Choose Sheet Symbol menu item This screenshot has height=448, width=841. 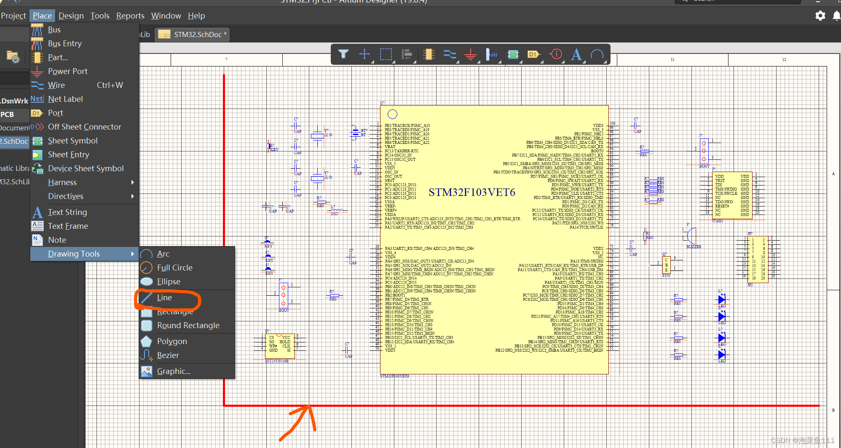point(85,140)
